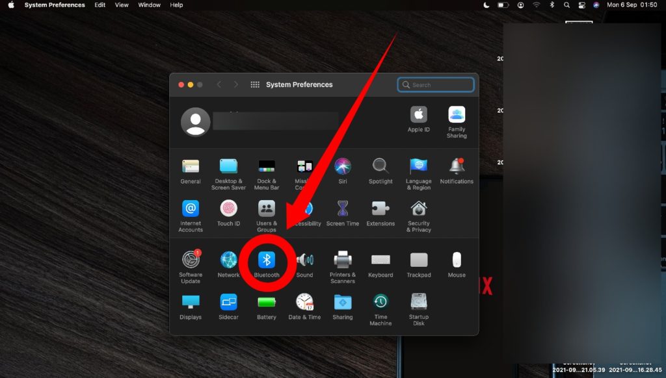Open Network preferences
The image size is (666, 378).
click(x=228, y=264)
